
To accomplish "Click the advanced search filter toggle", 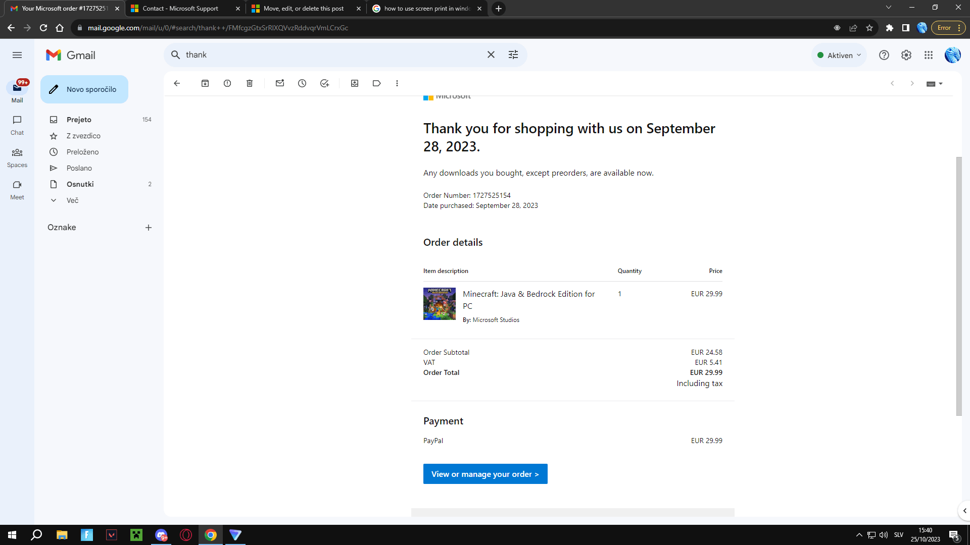I will tap(513, 54).
